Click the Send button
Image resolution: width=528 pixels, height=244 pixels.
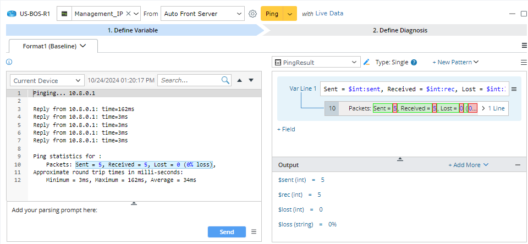(227, 232)
